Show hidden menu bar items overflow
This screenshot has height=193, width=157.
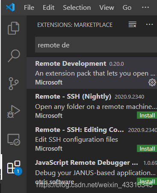pos(145,7)
